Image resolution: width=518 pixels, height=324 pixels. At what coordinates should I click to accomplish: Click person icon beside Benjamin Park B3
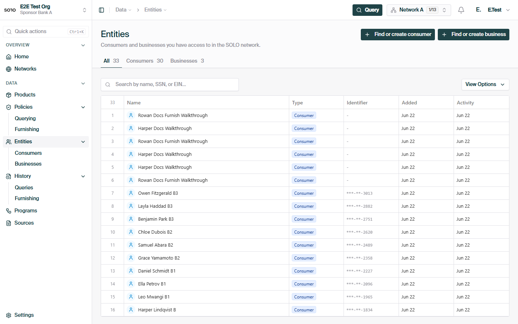[131, 219]
